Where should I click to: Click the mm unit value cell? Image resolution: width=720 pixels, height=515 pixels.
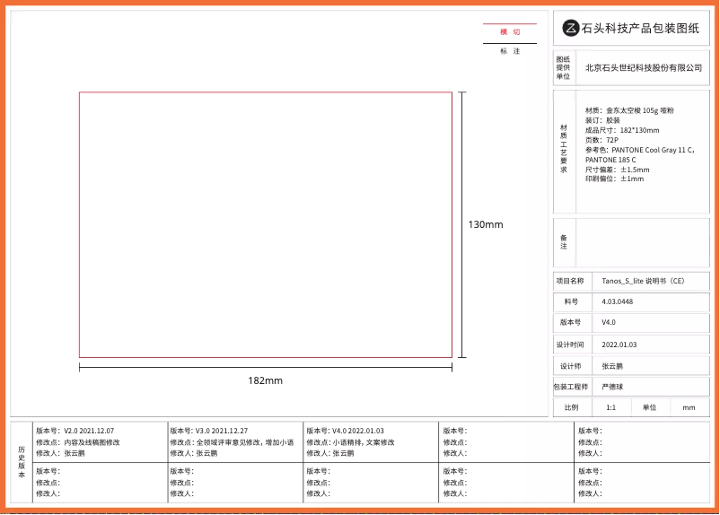tap(689, 407)
